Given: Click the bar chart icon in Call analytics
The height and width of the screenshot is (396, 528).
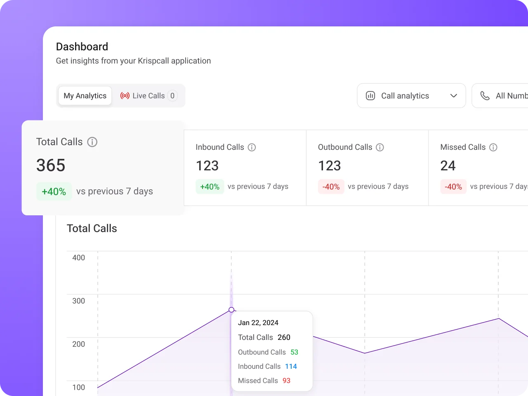Looking at the screenshot, I should pyautogui.click(x=370, y=96).
